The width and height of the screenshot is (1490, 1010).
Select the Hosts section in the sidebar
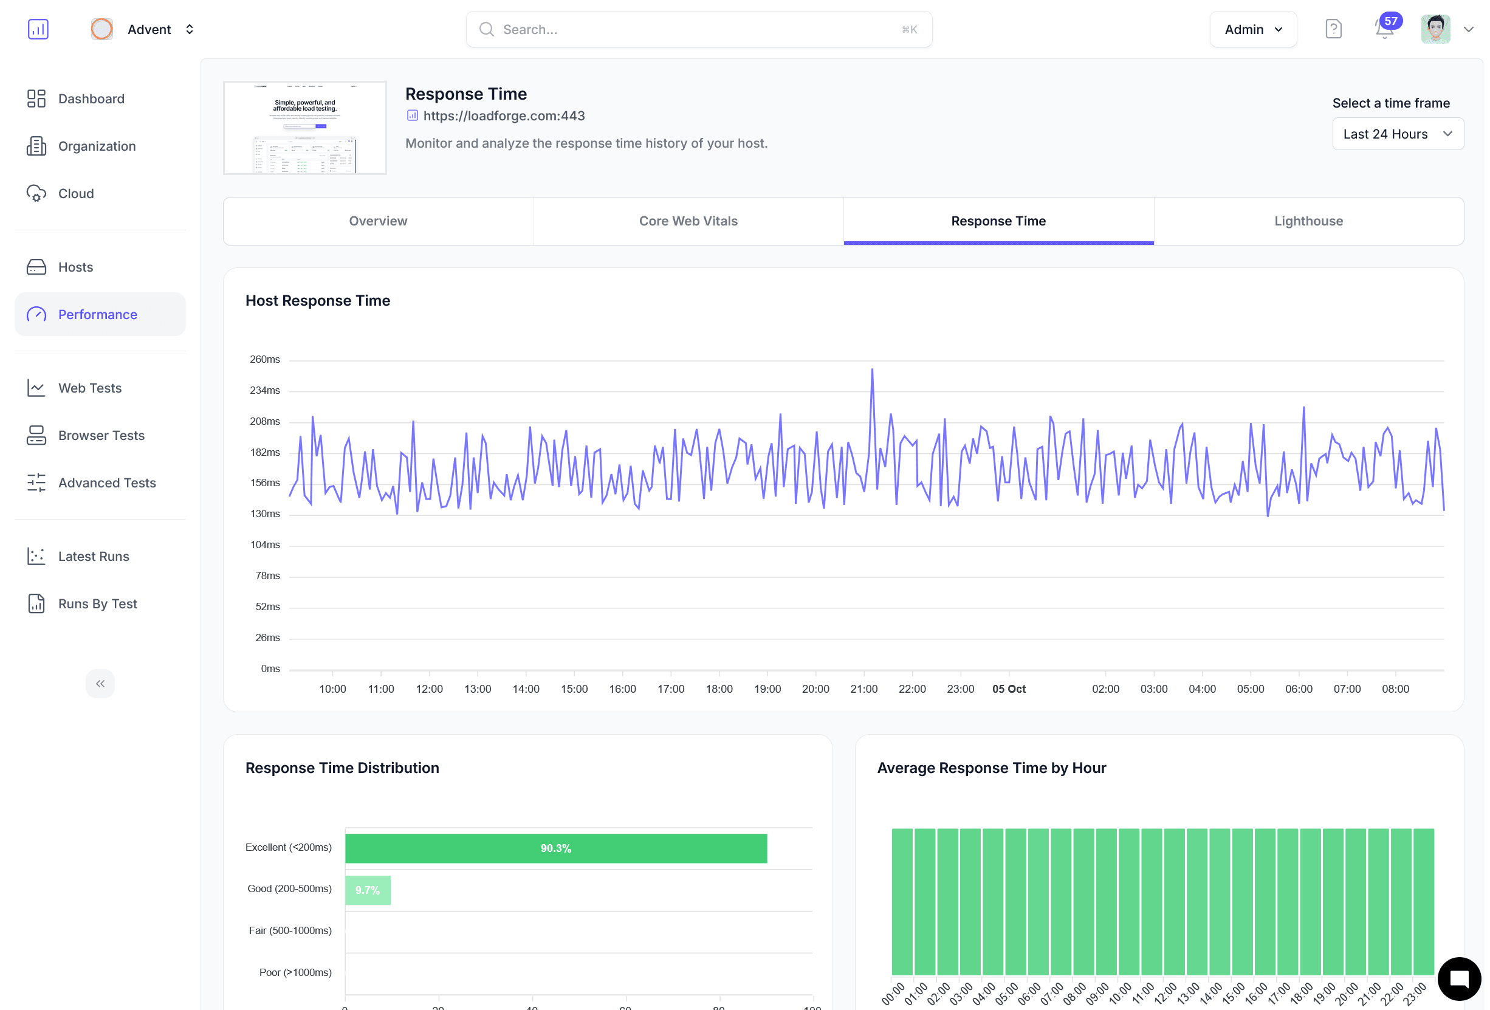coord(75,267)
